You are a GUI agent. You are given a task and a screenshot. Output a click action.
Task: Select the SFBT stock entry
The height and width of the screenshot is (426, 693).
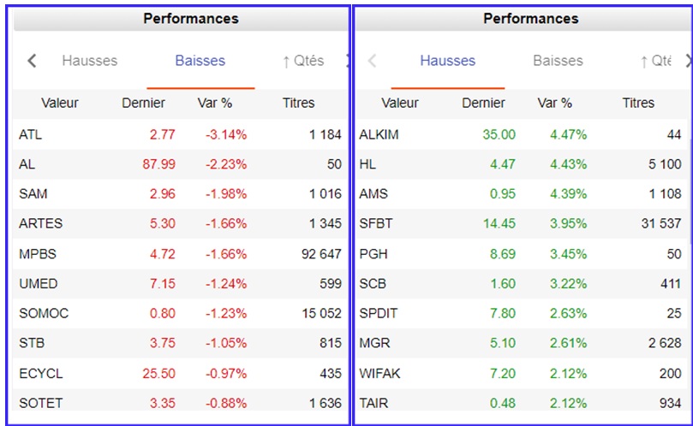click(x=522, y=223)
